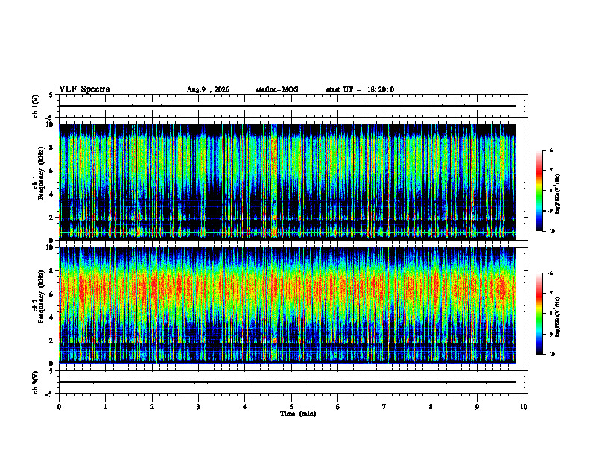Click time axis tick label "2"
Screen dimensions: 590x456
(152, 407)
